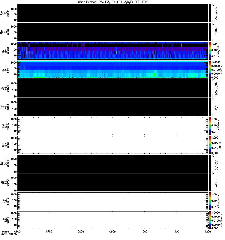Click the black thd fff 64 edc34 panel
This screenshot has width=225, height=240.
pyautogui.click(x=113, y=88)
